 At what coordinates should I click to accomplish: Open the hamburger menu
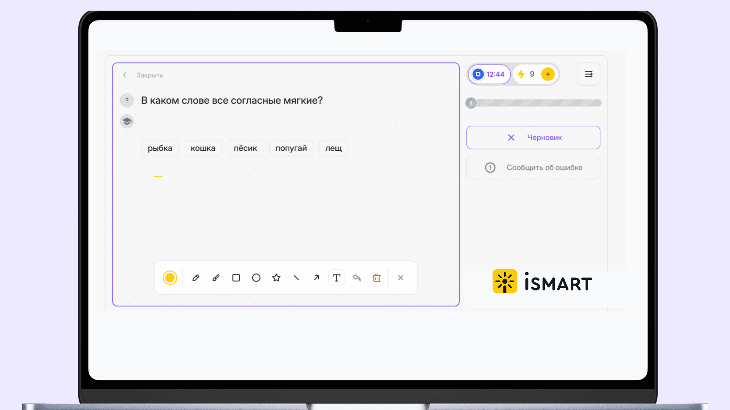[589, 74]
